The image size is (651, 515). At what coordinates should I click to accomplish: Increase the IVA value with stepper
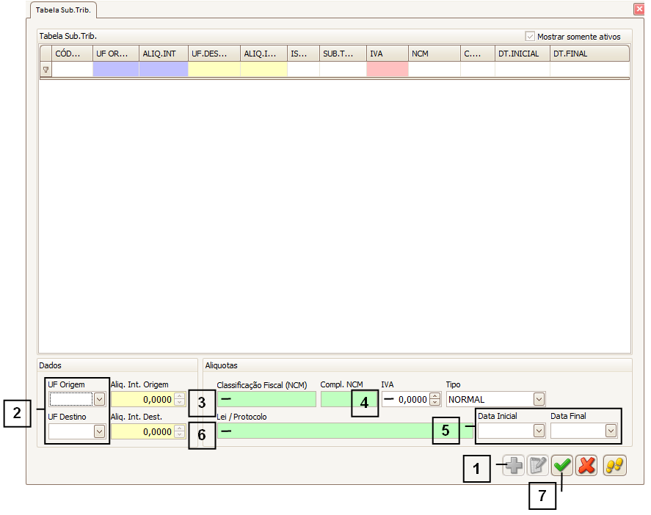tap(434, 396)
